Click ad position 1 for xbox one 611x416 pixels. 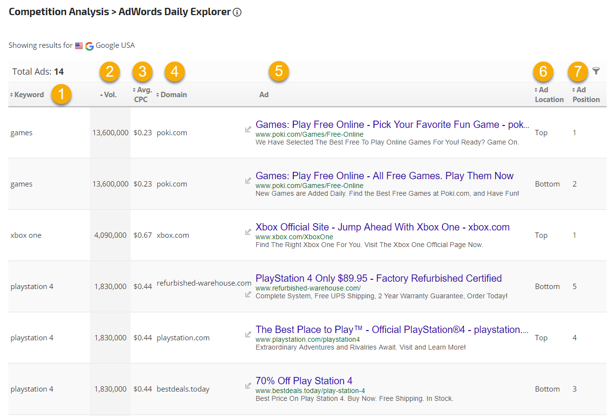pos(574,235)
